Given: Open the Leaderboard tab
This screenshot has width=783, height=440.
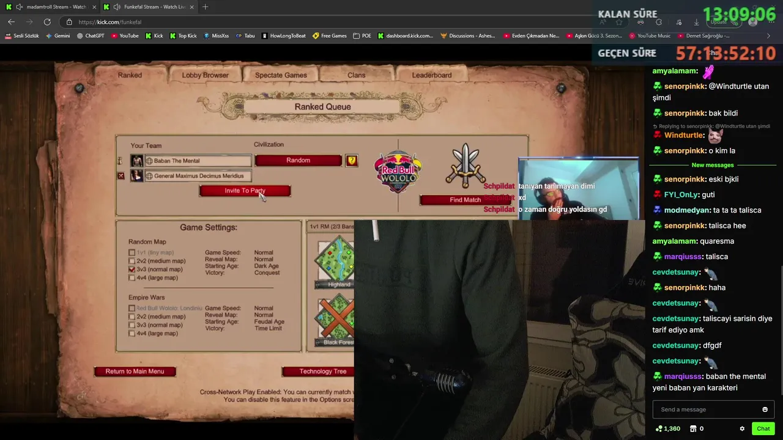Looking at the screenshot, I should pyautogui.click(x=432, y=75).
